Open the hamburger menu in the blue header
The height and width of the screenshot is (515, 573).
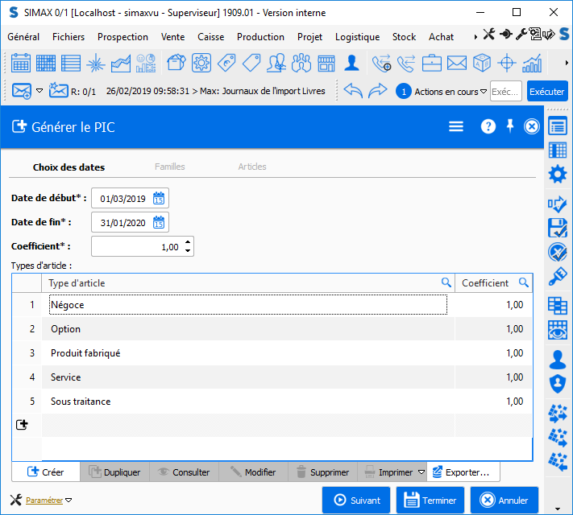pyautogui.click(x=456, y=126)
